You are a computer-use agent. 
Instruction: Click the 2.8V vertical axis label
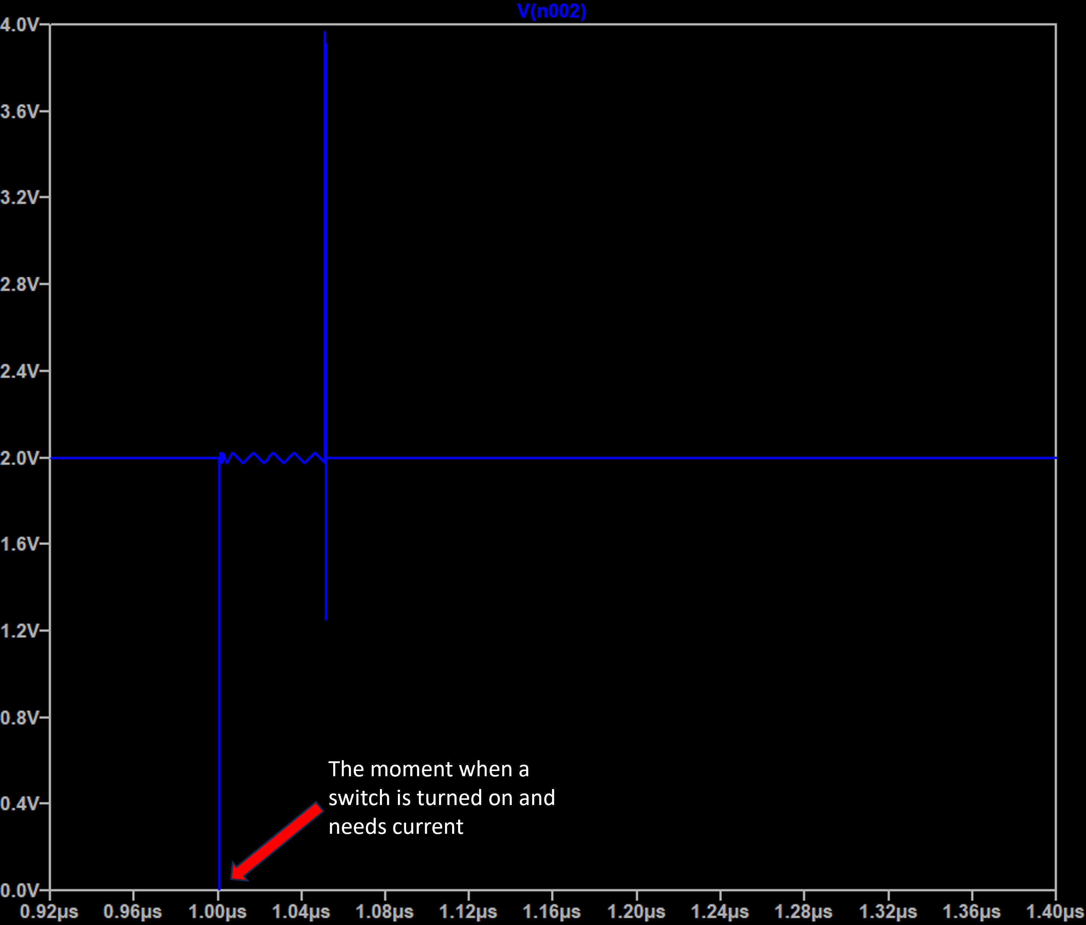(19, 284)
